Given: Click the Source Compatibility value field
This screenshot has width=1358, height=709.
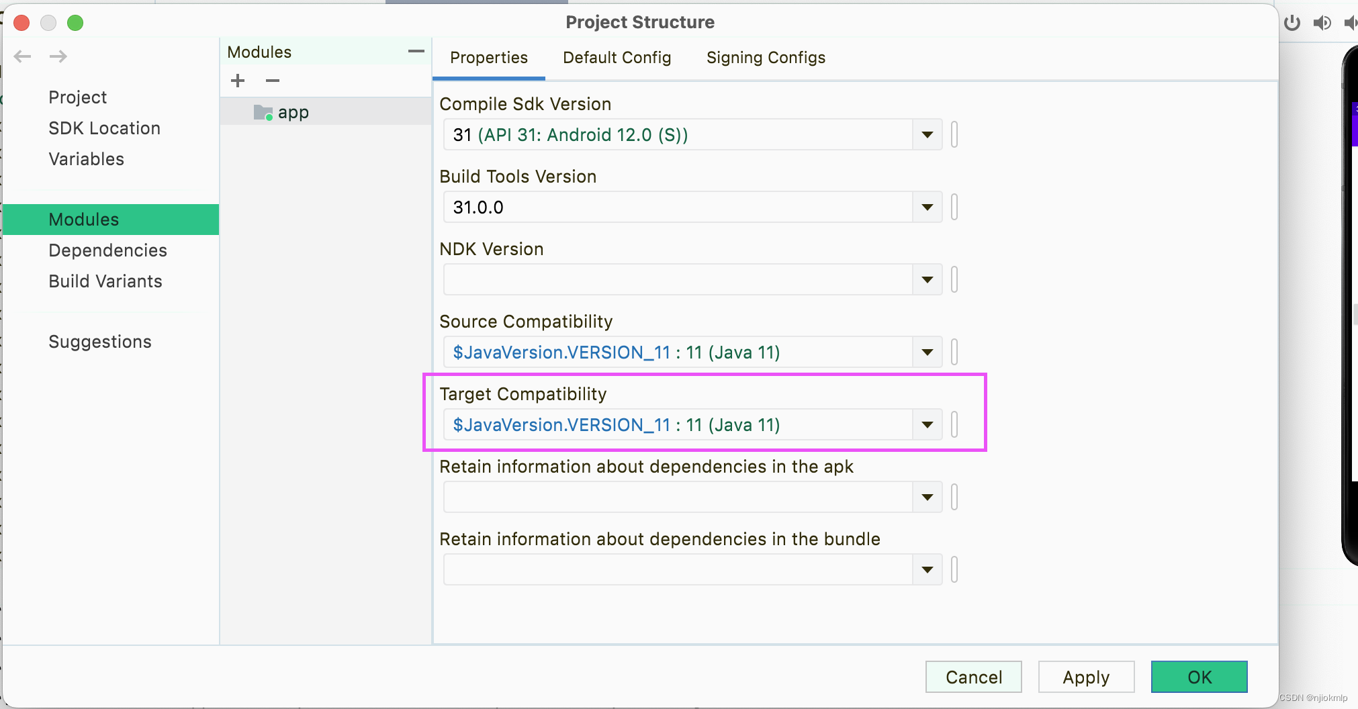Looking at the screenshot, I should [672, 352].
